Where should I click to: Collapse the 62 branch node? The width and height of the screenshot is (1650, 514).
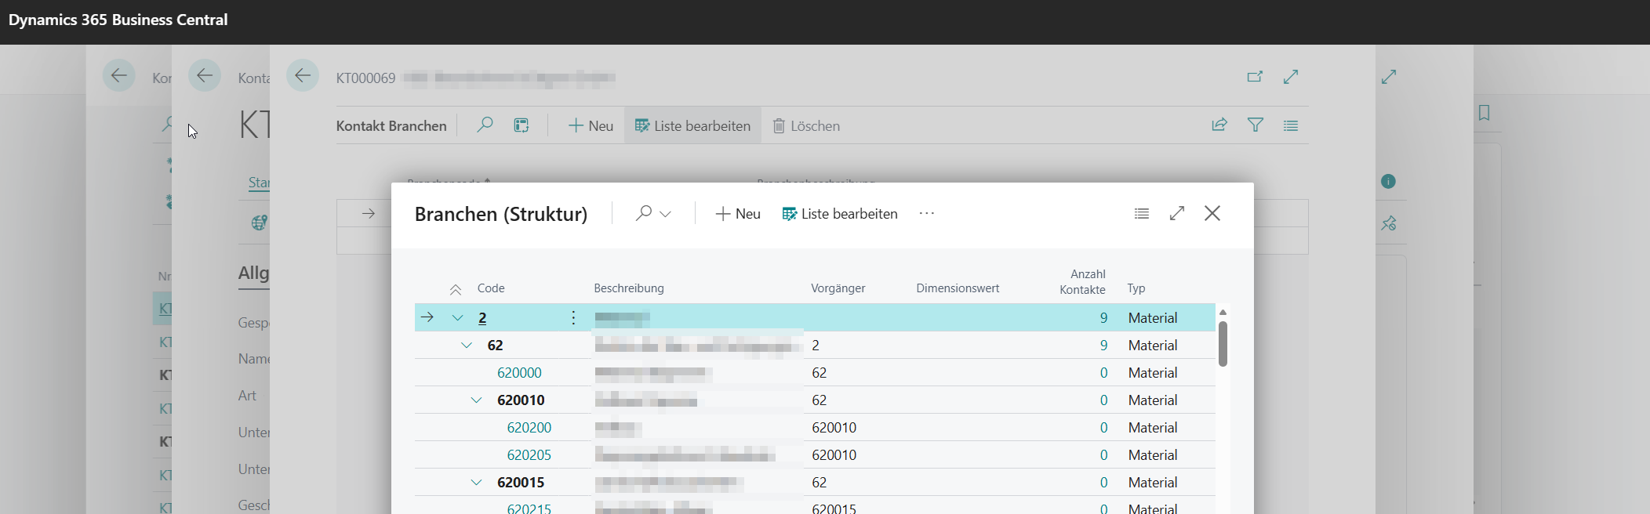pyautogui.click(x=467, y=345)
